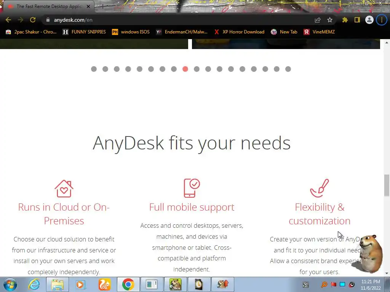The height and width of the screenshot is (292, 390).
Task: Open the 2pac Shakur bookmark
Action: coord(31,32)
